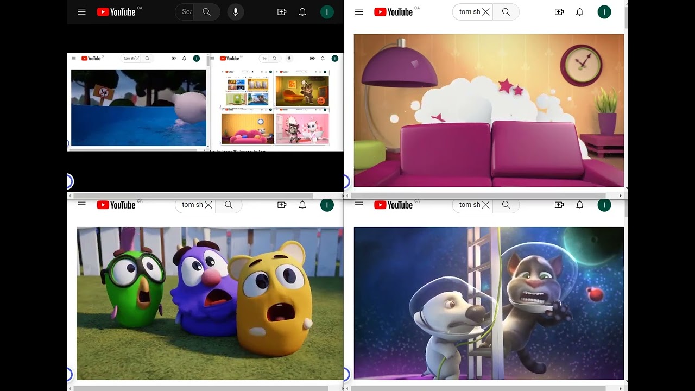
Task: Click search magnifier in bottom-right pane
Action: click(x=506, y=205)
